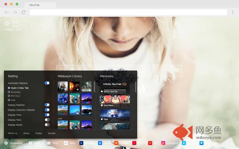
Task: Click the browser reload icon
Action: [24, 12]
